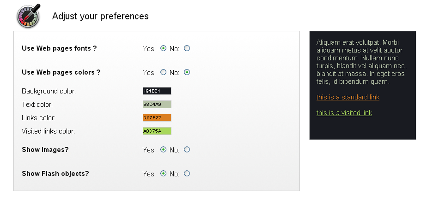Screen dimensions: 433x198
Task: Click the Aliquam erat volutpat preview text
Action: [x=361, y=62]
